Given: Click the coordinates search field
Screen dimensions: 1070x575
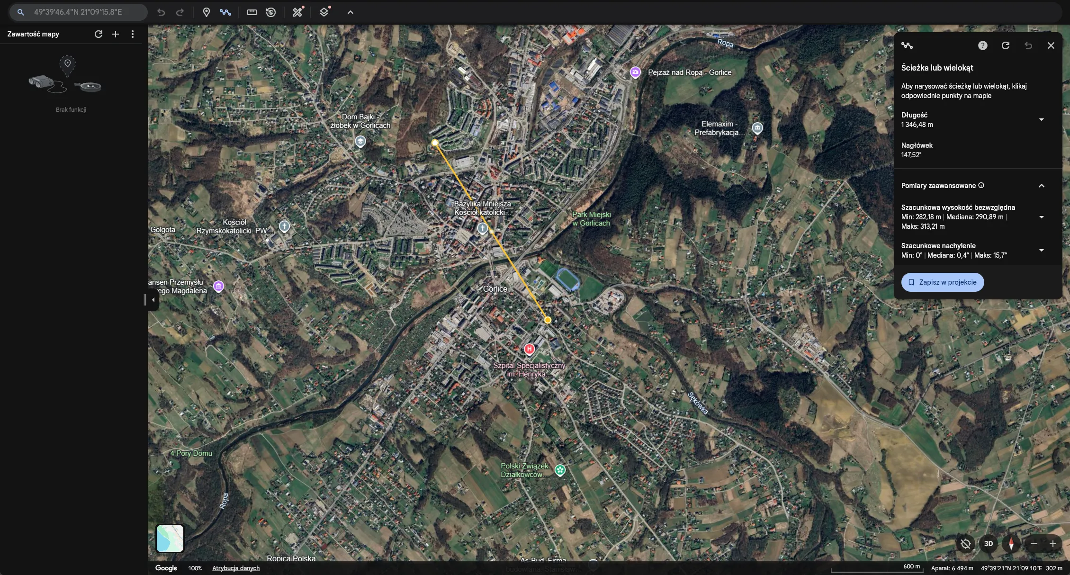Looking at the screenshot, I should pyautogui.click(x=85, y=12).
